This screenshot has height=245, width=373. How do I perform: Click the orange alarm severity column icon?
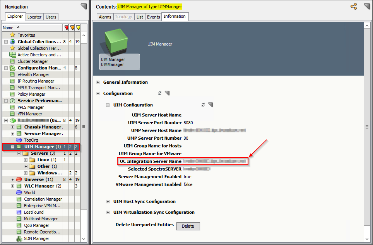pyautogui.click(x=72, y=27)
